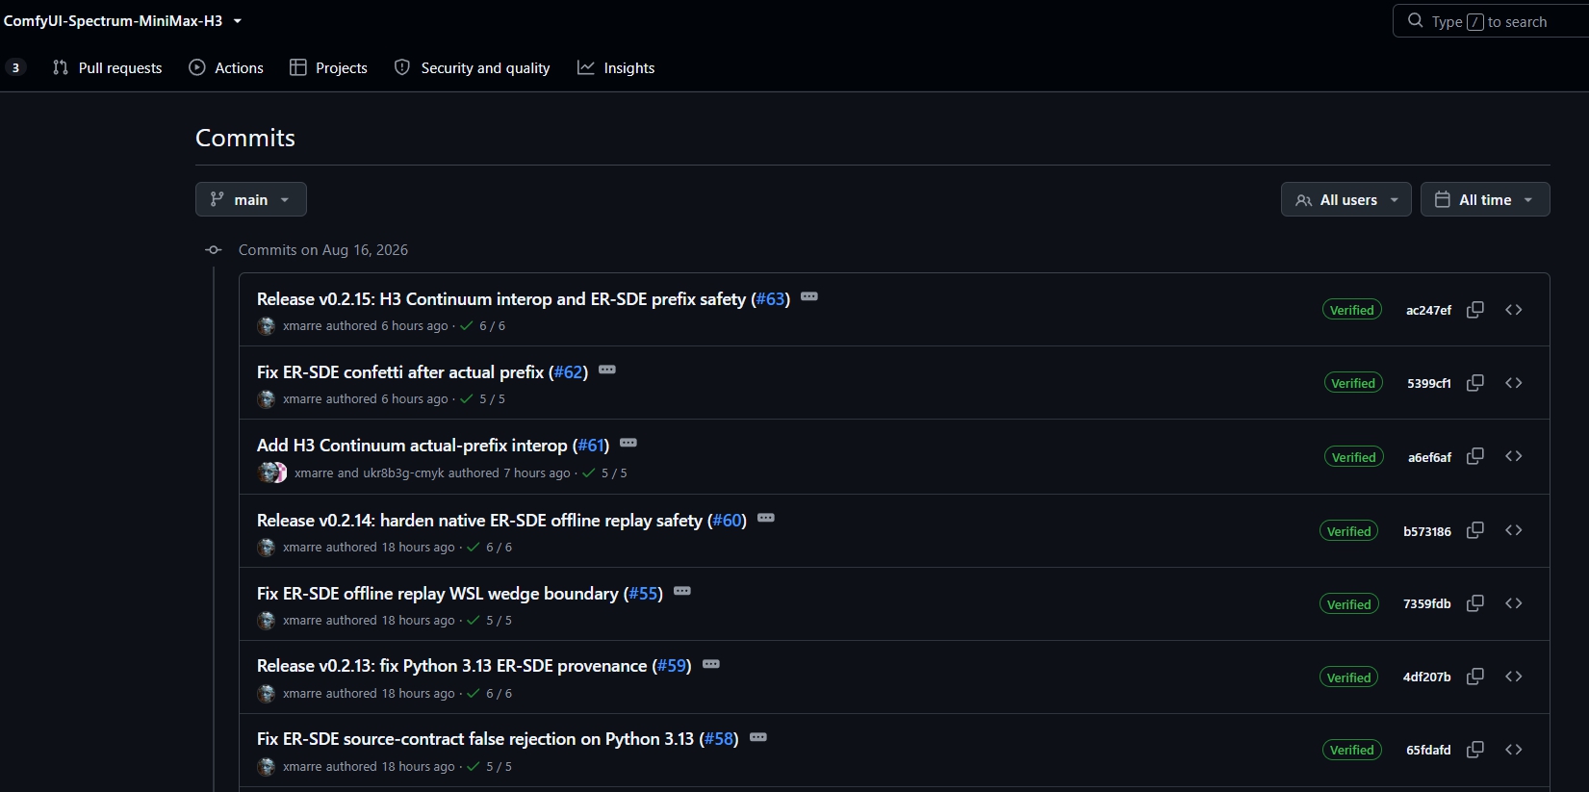Screen dimensions: 1589x792
Task: Open commit hash 7359fdb
Action: tap(1427, 604)
